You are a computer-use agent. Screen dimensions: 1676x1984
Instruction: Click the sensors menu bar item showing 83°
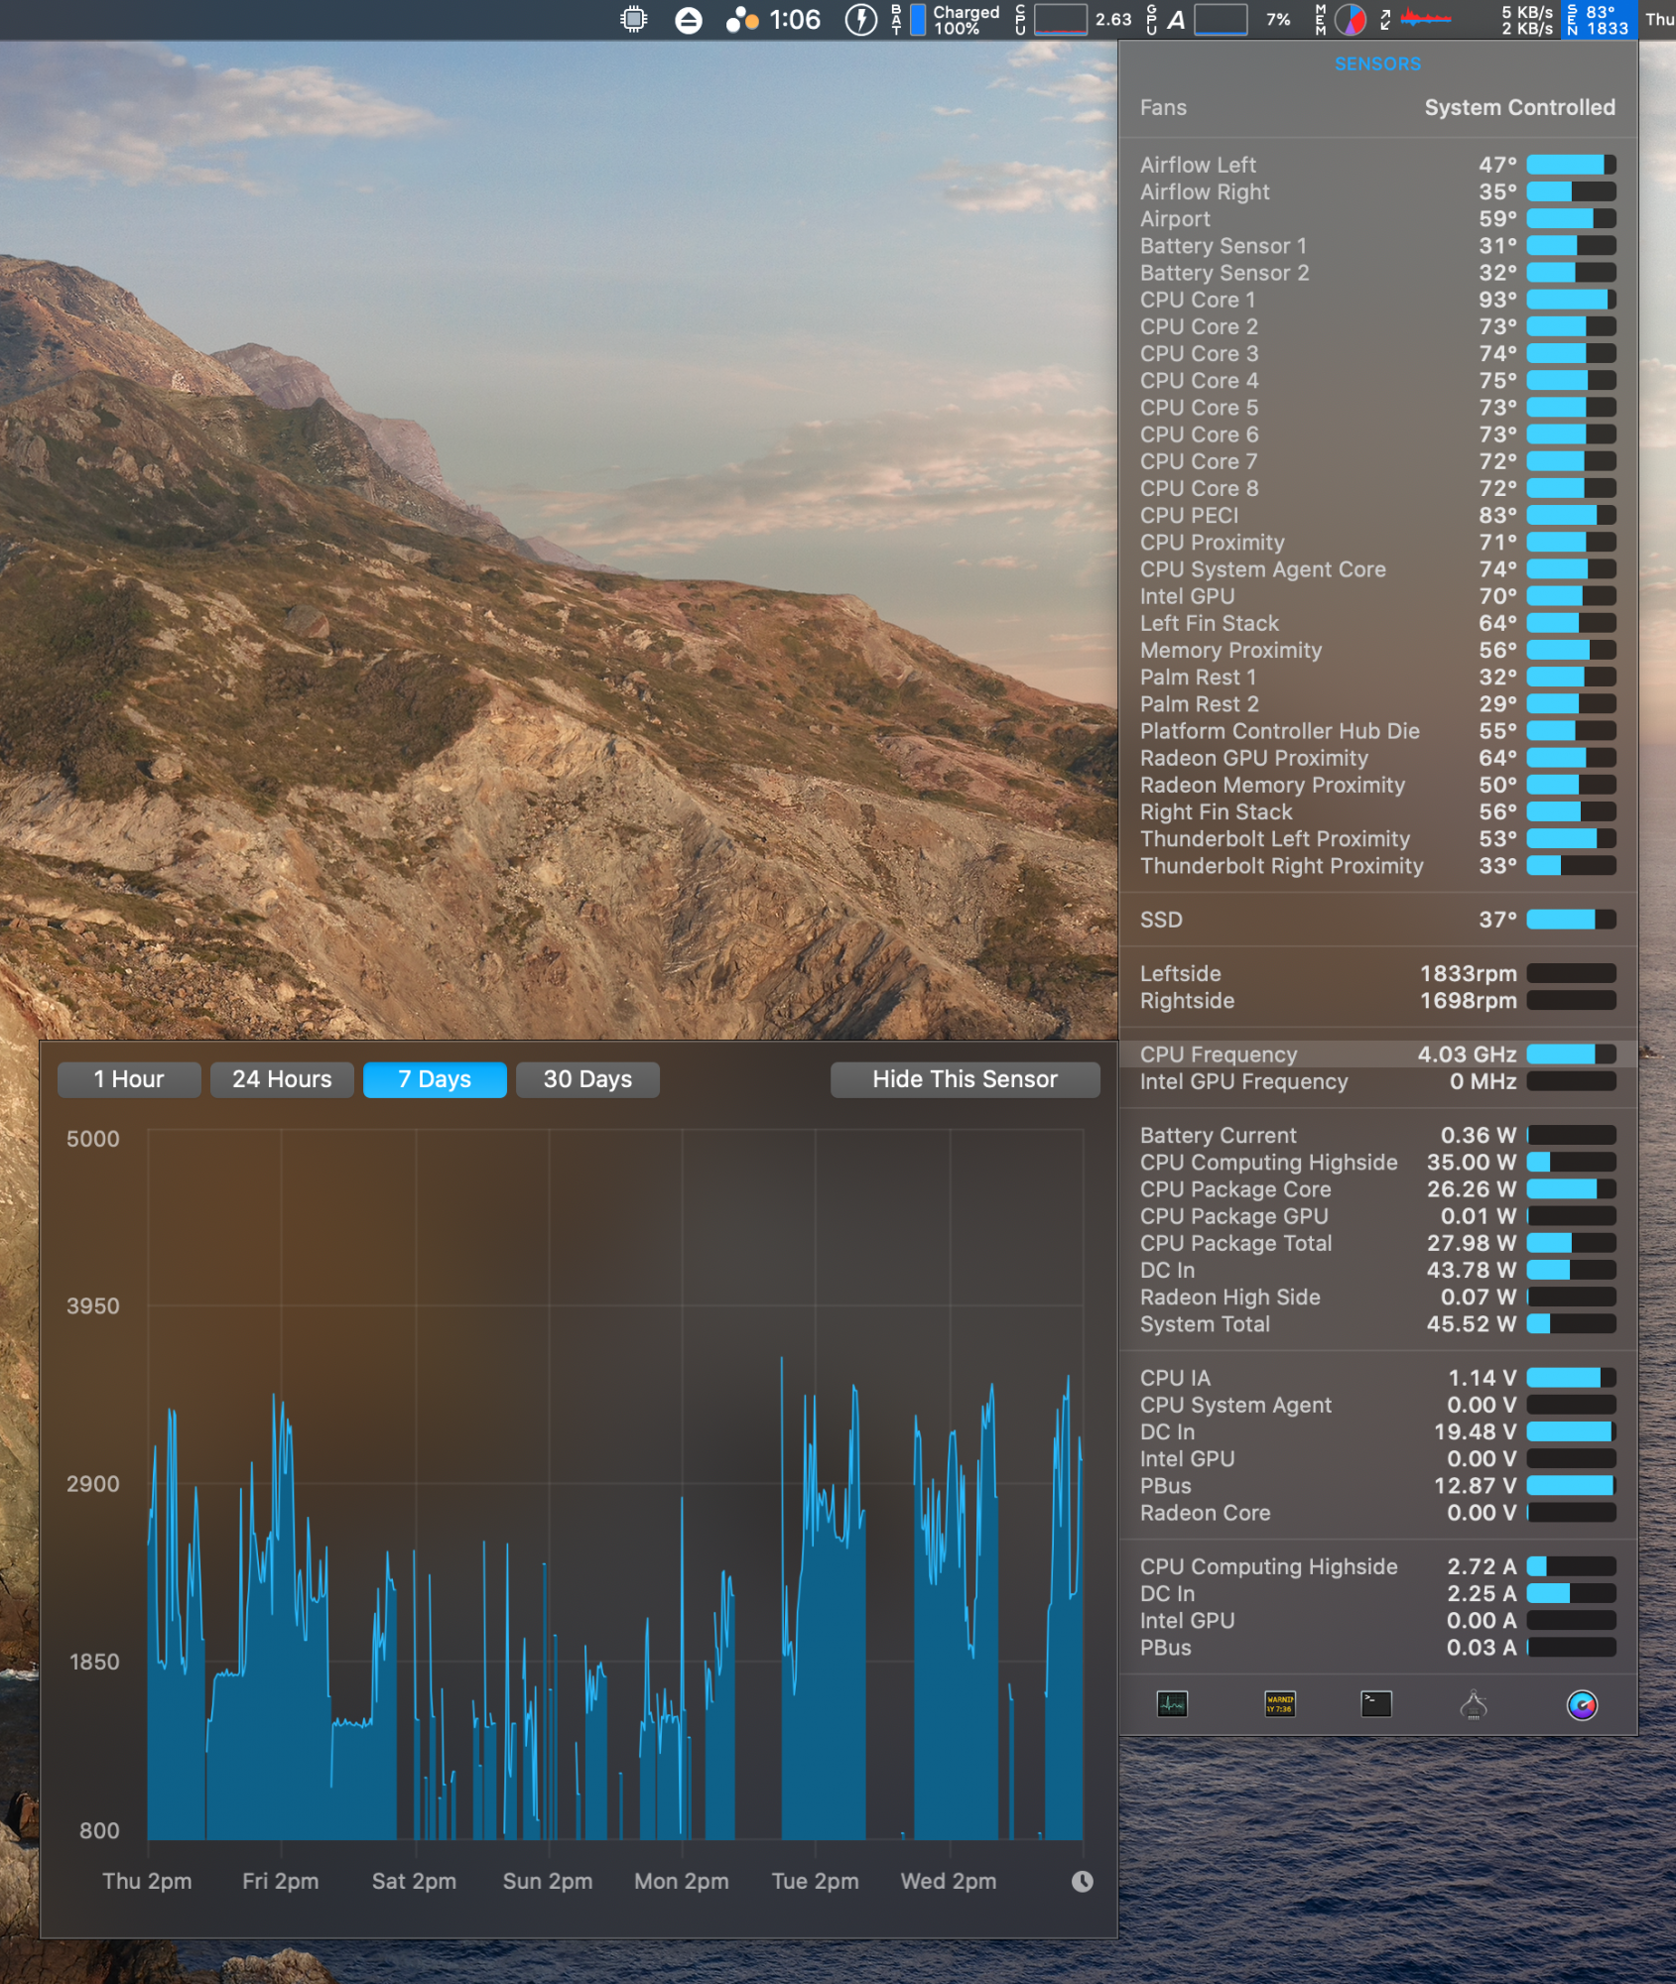point(1598,20)
